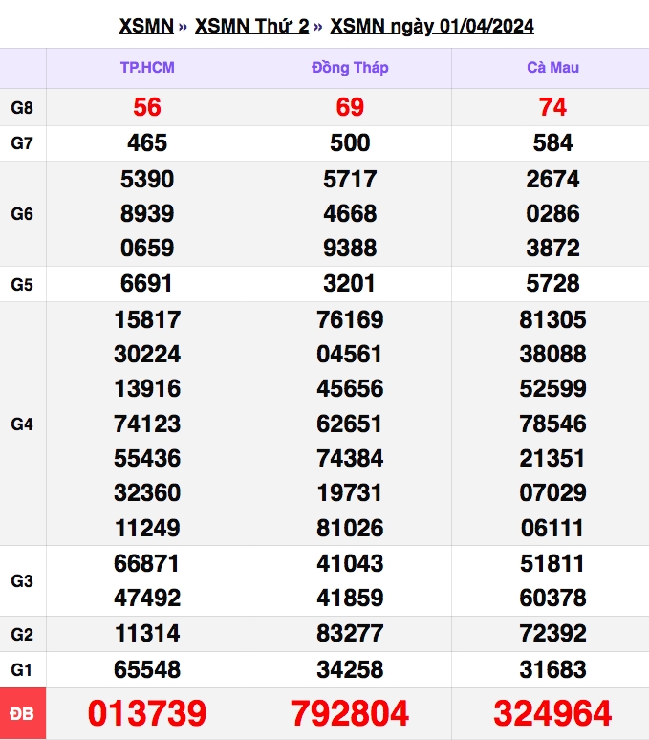The height and width of the screenshot is (740, 649).
Task: Open the XSMN breadcrumb link
Action: [x=146, y=26]
